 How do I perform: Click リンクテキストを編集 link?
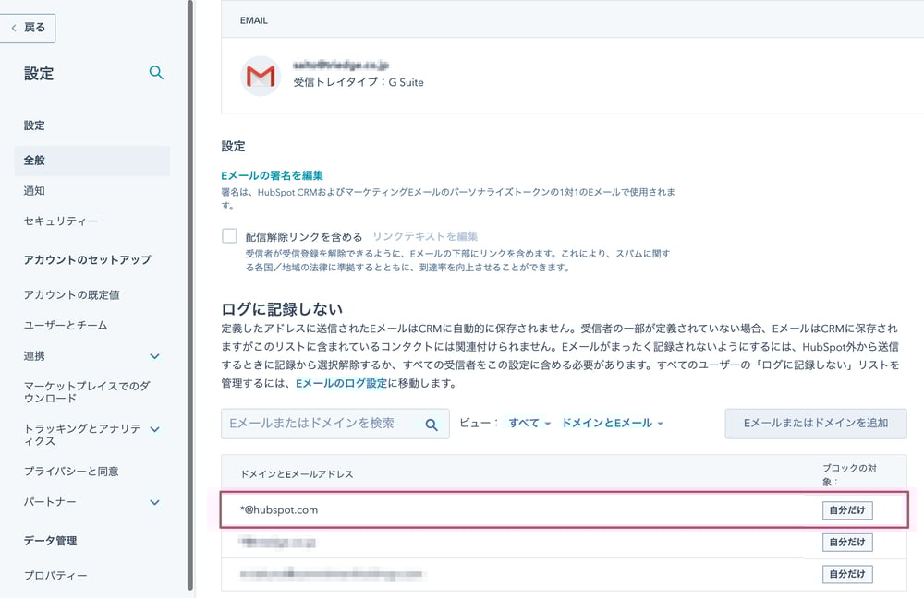(x=425, y=236)
